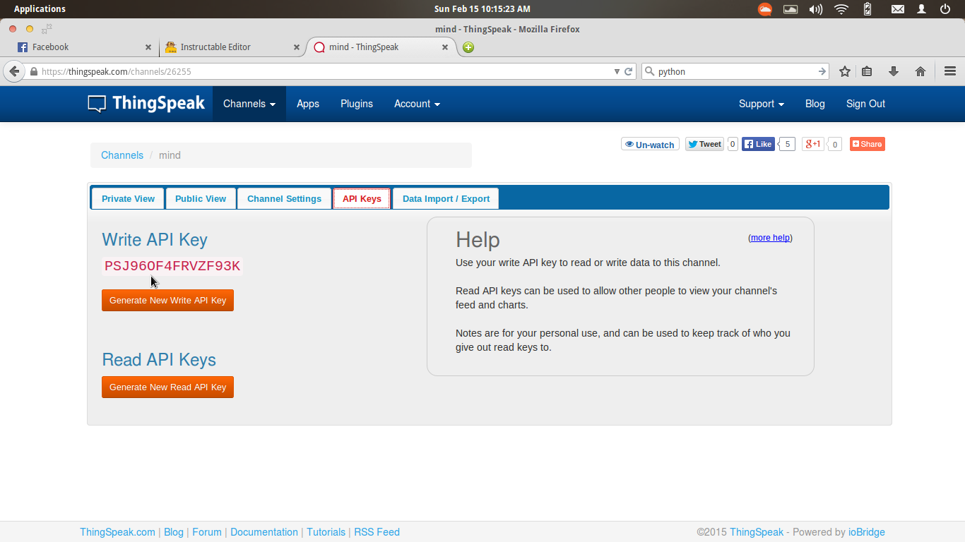Screen dimensions: 965x542
Task: Open the Apps navbar item
Action: (308, 104)
